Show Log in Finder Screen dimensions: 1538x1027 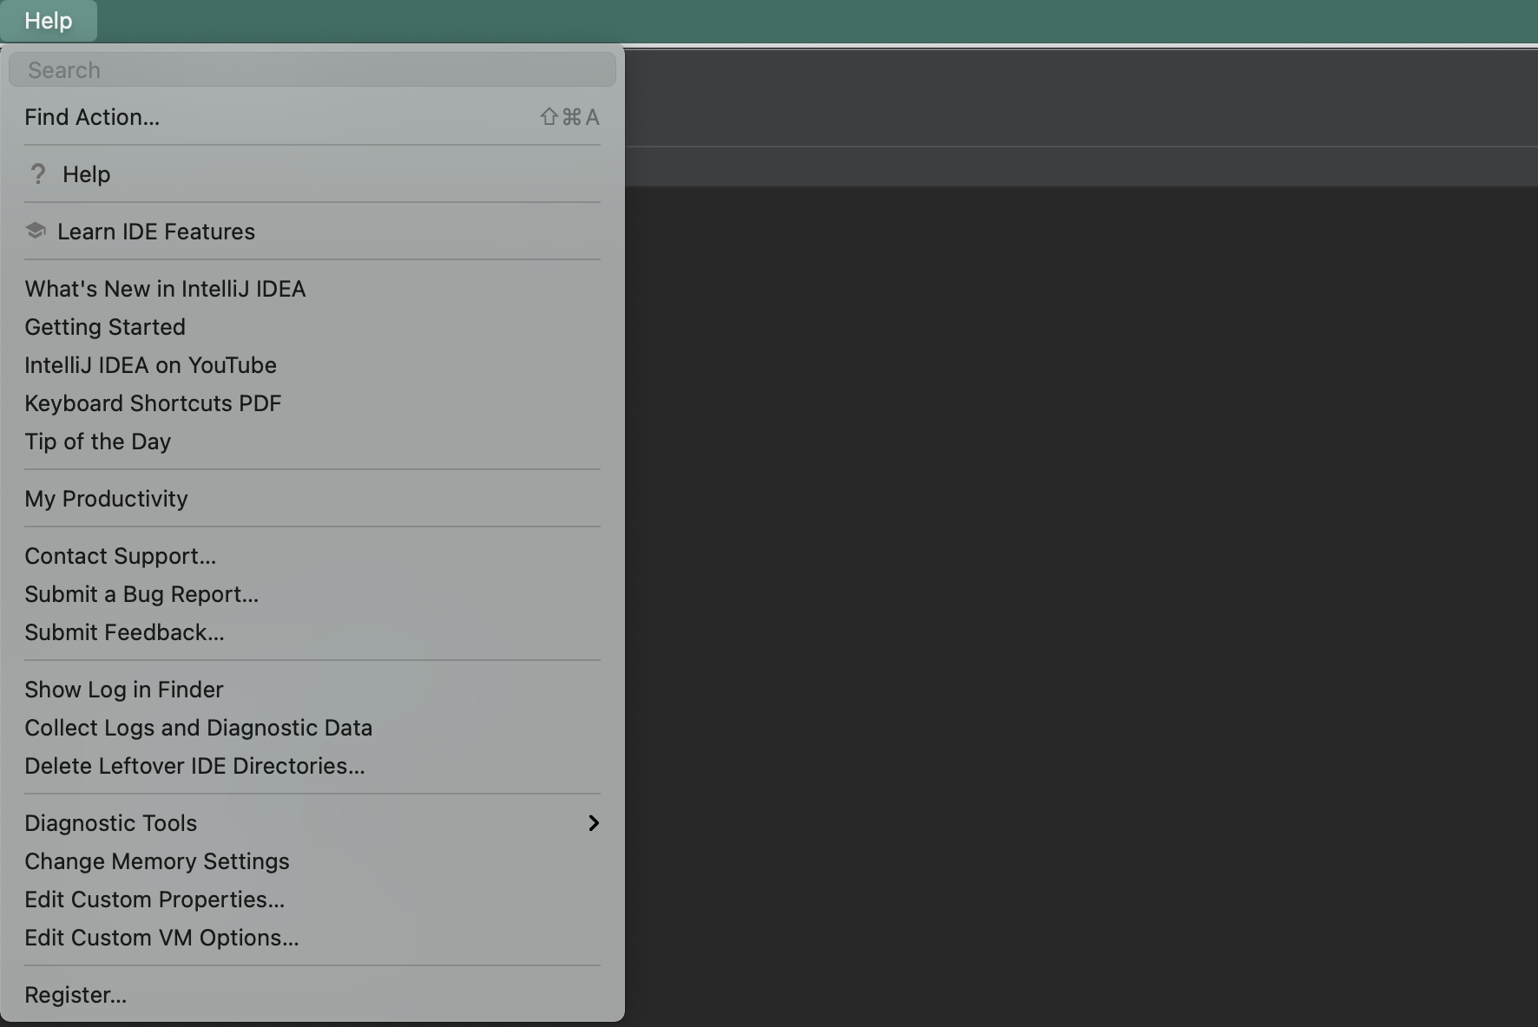pos(124,690)
